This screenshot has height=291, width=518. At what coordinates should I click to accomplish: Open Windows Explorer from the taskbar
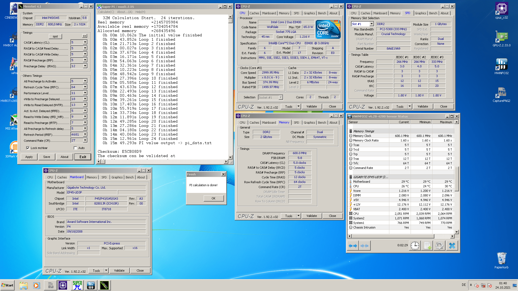(23, 285)
